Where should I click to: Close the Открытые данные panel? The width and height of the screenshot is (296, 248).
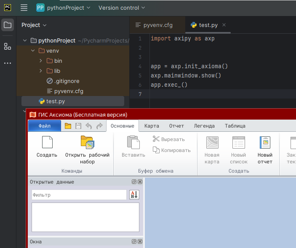coord(140,182)
